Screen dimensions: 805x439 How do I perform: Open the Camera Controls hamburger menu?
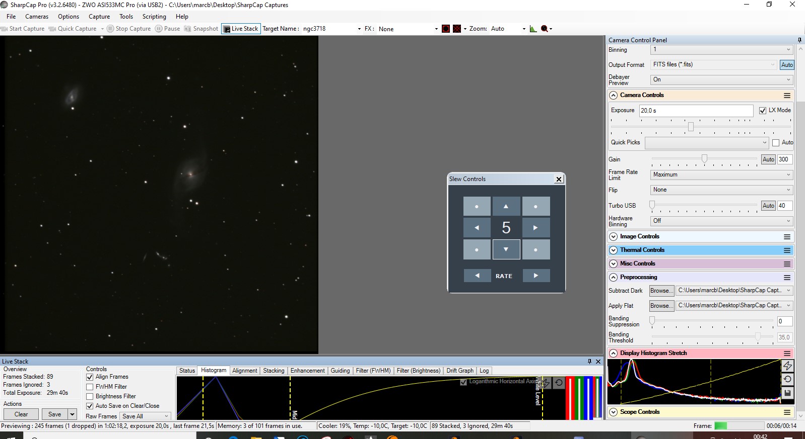click(786, 96)
